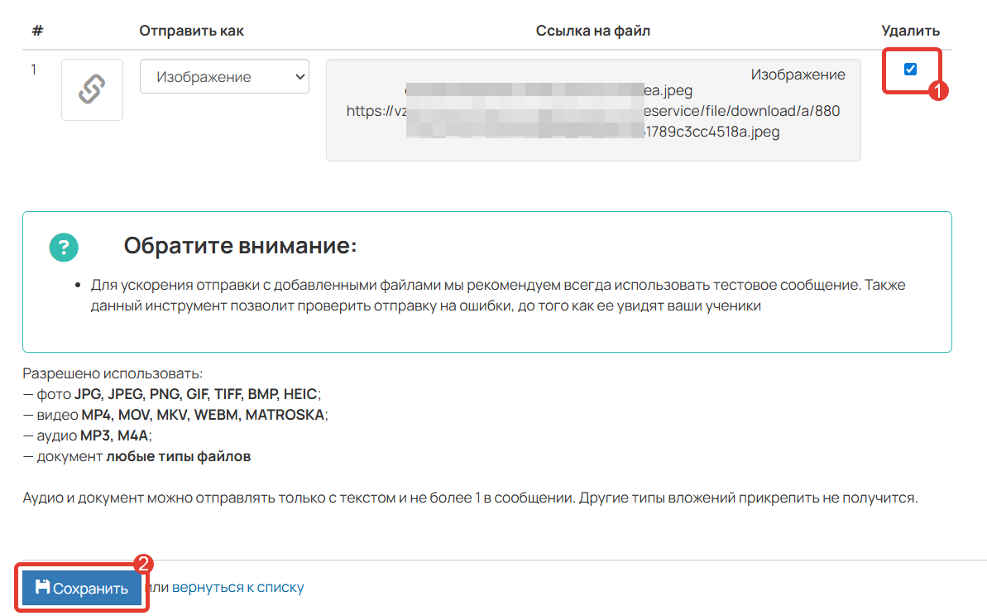Image resolution: width=987 pixels, height=616 pixels.
Task: Follow the вернуться к списку link
Action: 237,588
